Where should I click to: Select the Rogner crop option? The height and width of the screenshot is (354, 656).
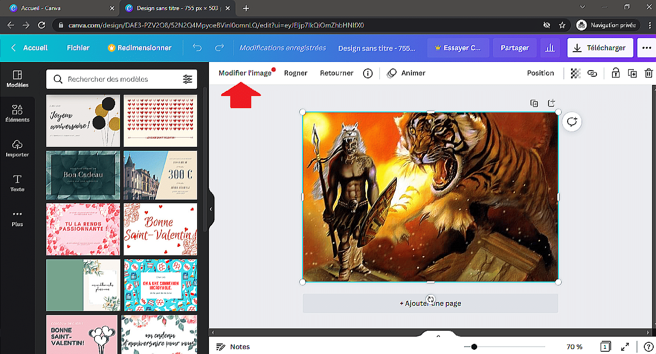(x=296, y=73)
